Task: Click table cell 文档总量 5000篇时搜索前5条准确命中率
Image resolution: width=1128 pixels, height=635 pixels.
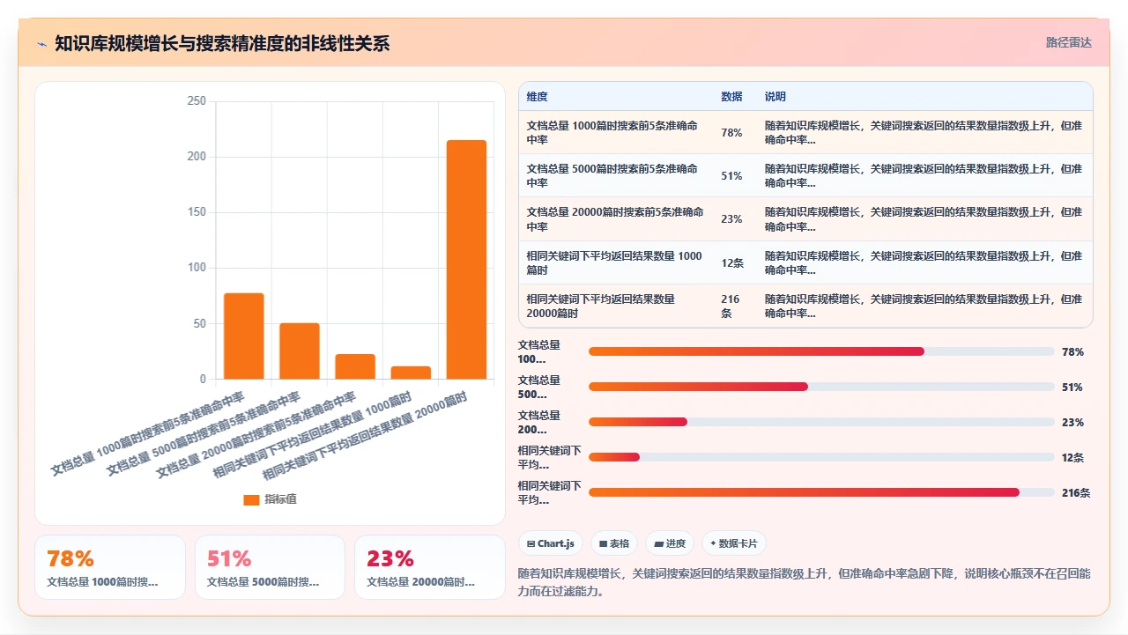Action: point(615,176)
